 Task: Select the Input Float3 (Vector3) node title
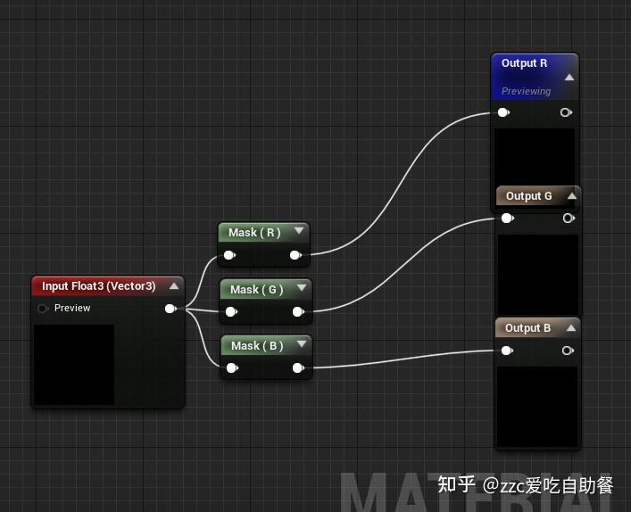click(98, 286)
